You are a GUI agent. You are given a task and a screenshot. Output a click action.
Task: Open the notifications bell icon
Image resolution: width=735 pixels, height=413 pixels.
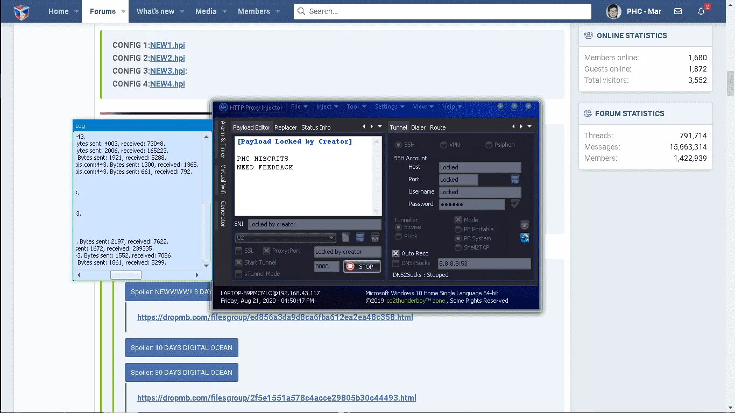pyautogui.click(x=701, y=11)
